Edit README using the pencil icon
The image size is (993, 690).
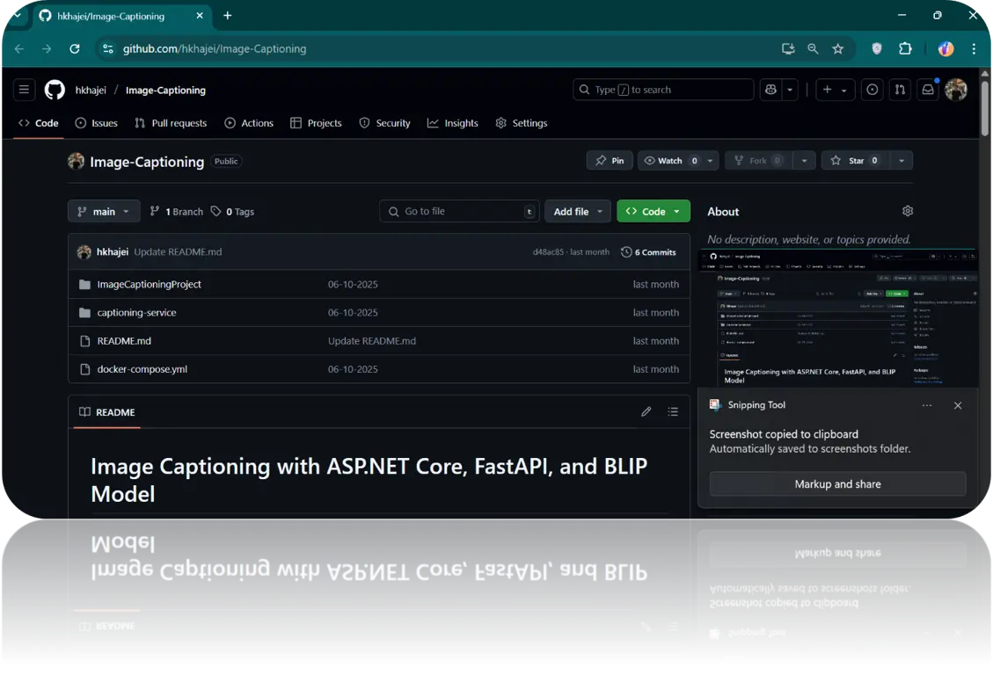(646, 411)
